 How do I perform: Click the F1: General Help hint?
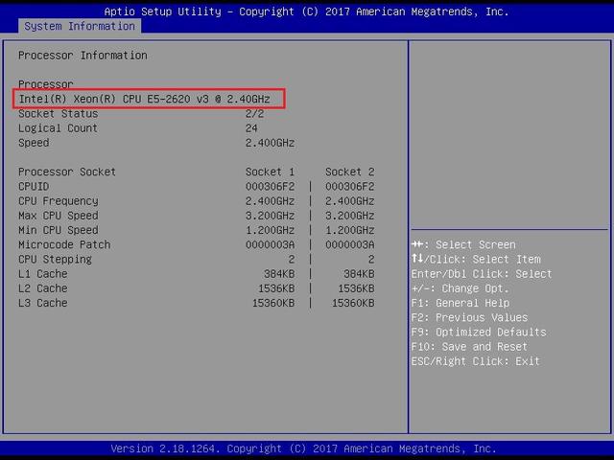point(460,303)
